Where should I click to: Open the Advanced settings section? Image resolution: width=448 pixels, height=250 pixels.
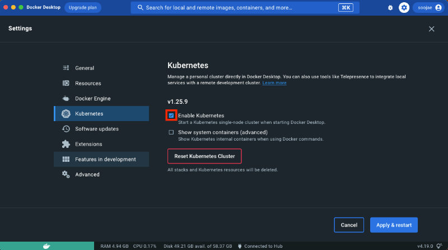coord(101,174)
